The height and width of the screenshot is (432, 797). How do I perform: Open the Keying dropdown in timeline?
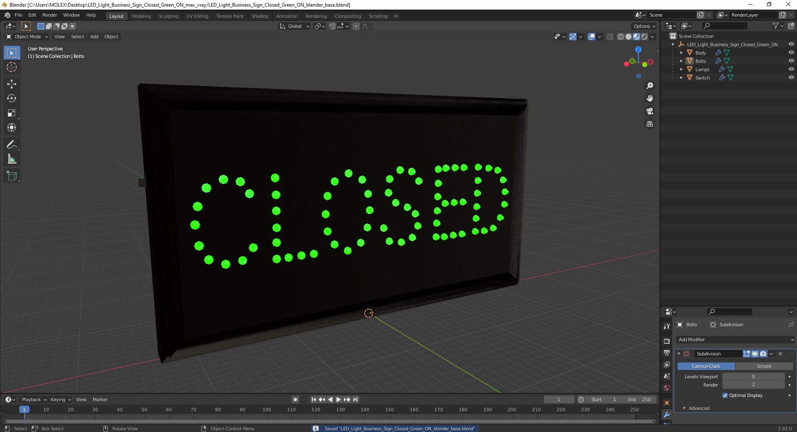pos(61,400)
